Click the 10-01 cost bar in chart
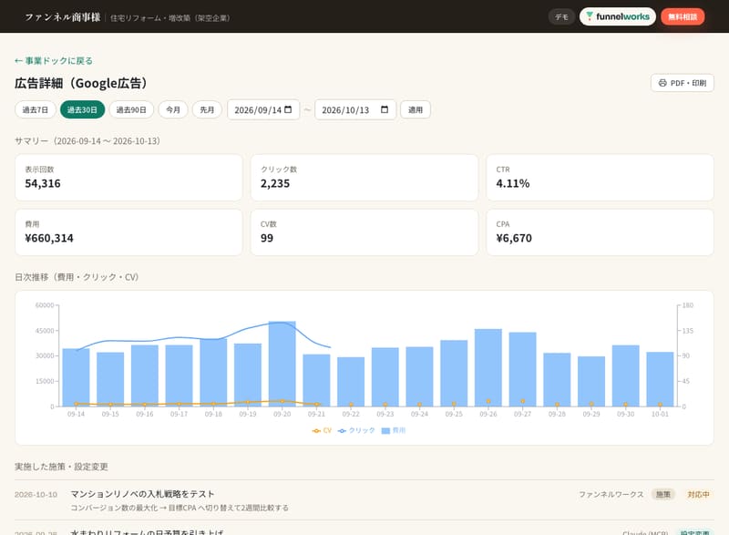Viewport: 729px width, 535px height. pyautogui.click(x=660, y=379)
